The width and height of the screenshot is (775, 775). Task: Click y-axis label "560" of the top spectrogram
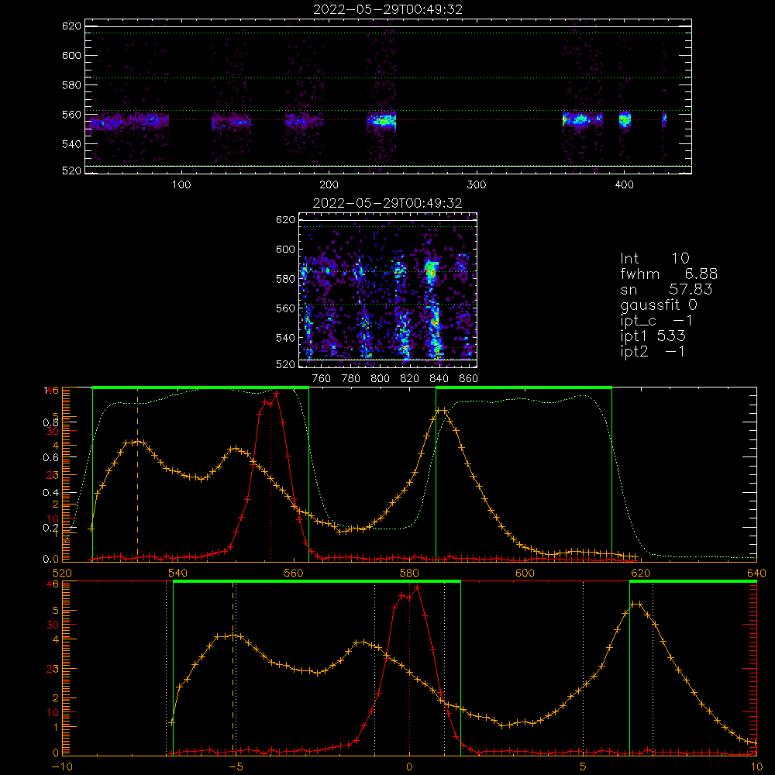(71, 115)
